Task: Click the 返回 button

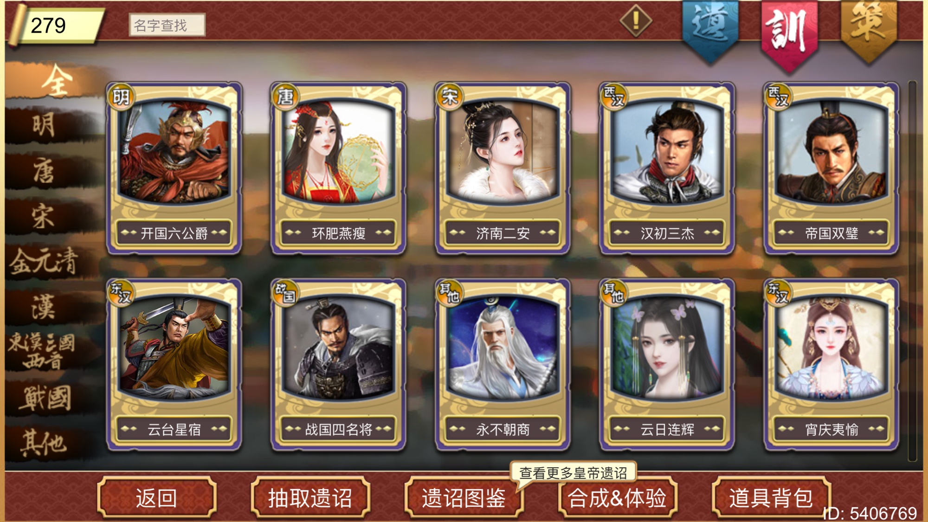Action: tap(156, 498)
